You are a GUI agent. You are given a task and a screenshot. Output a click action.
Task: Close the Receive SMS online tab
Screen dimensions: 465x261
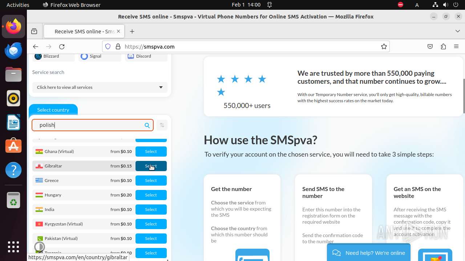pyautogui.click(x=118, y=32)
